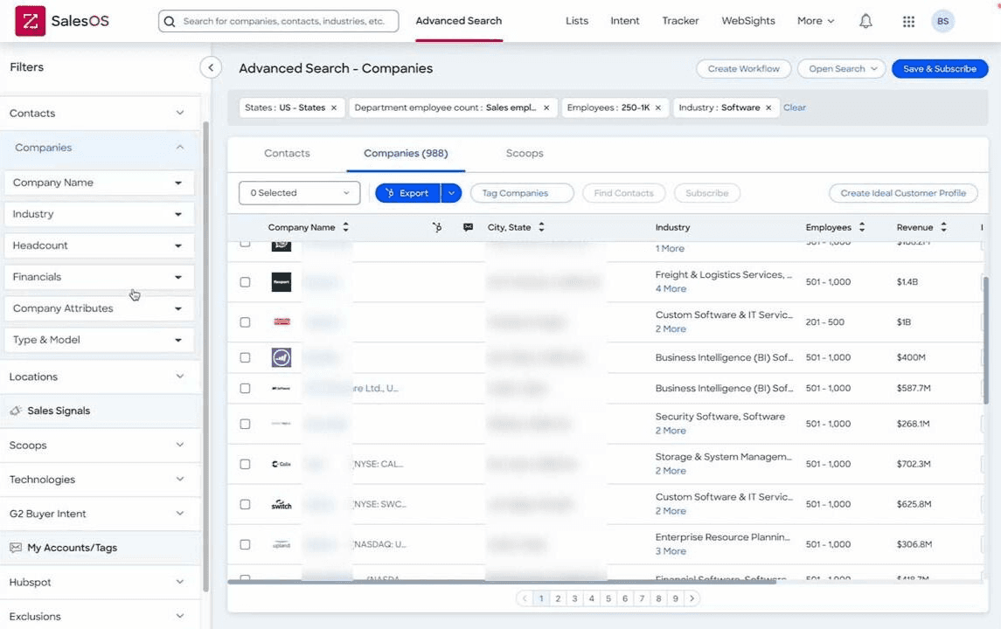Check the row with $400M revenue

coord(245,357)
